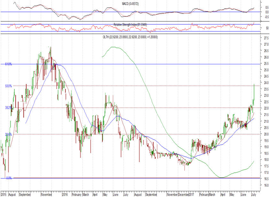Select the 0.0% Fibonacci base label
This screenshot has height=197, width=270.
9,178
